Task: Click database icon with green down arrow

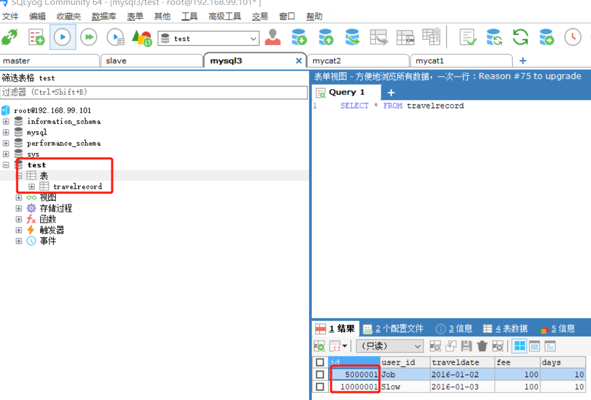Action: [299, 37]
